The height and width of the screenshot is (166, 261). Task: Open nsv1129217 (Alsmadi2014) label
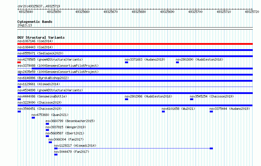click(75, 146)
